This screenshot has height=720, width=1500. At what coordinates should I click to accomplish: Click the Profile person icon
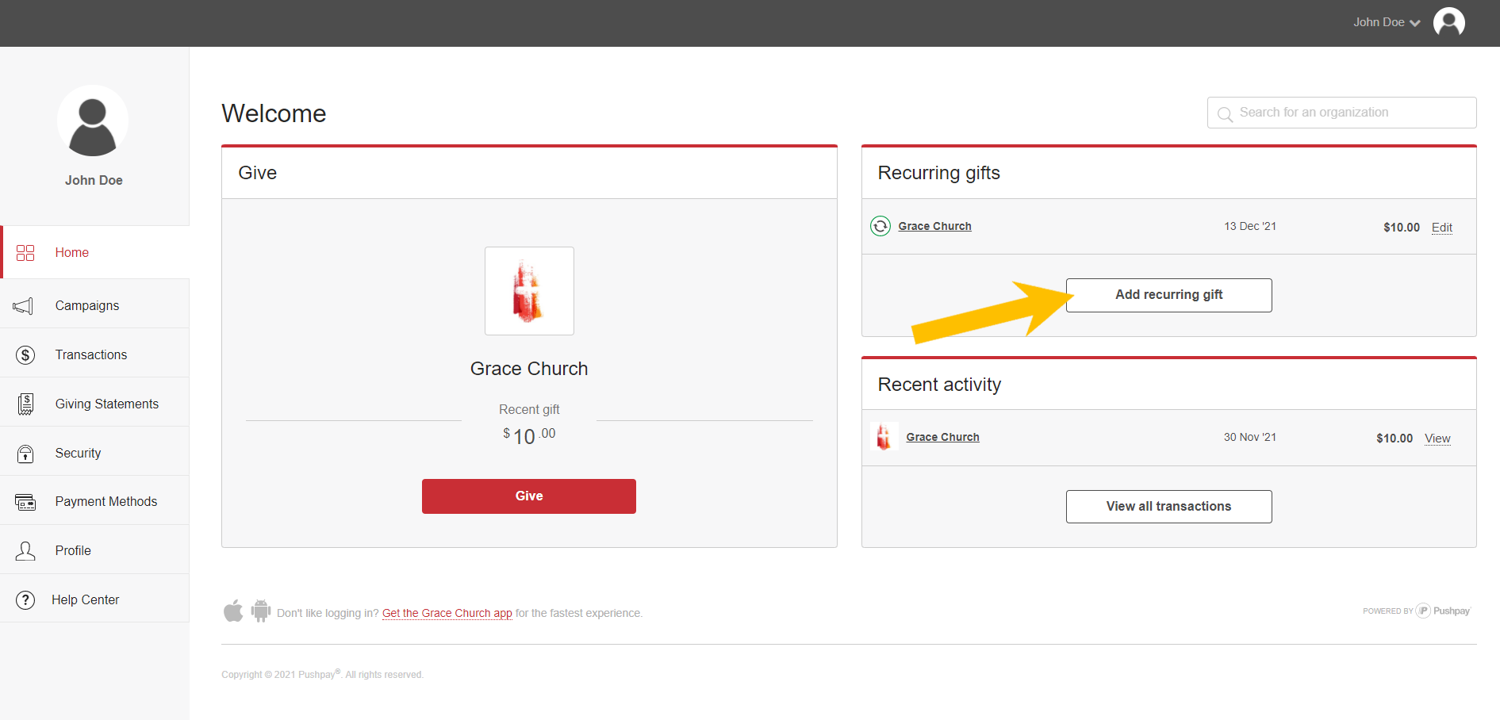[25, 551]
